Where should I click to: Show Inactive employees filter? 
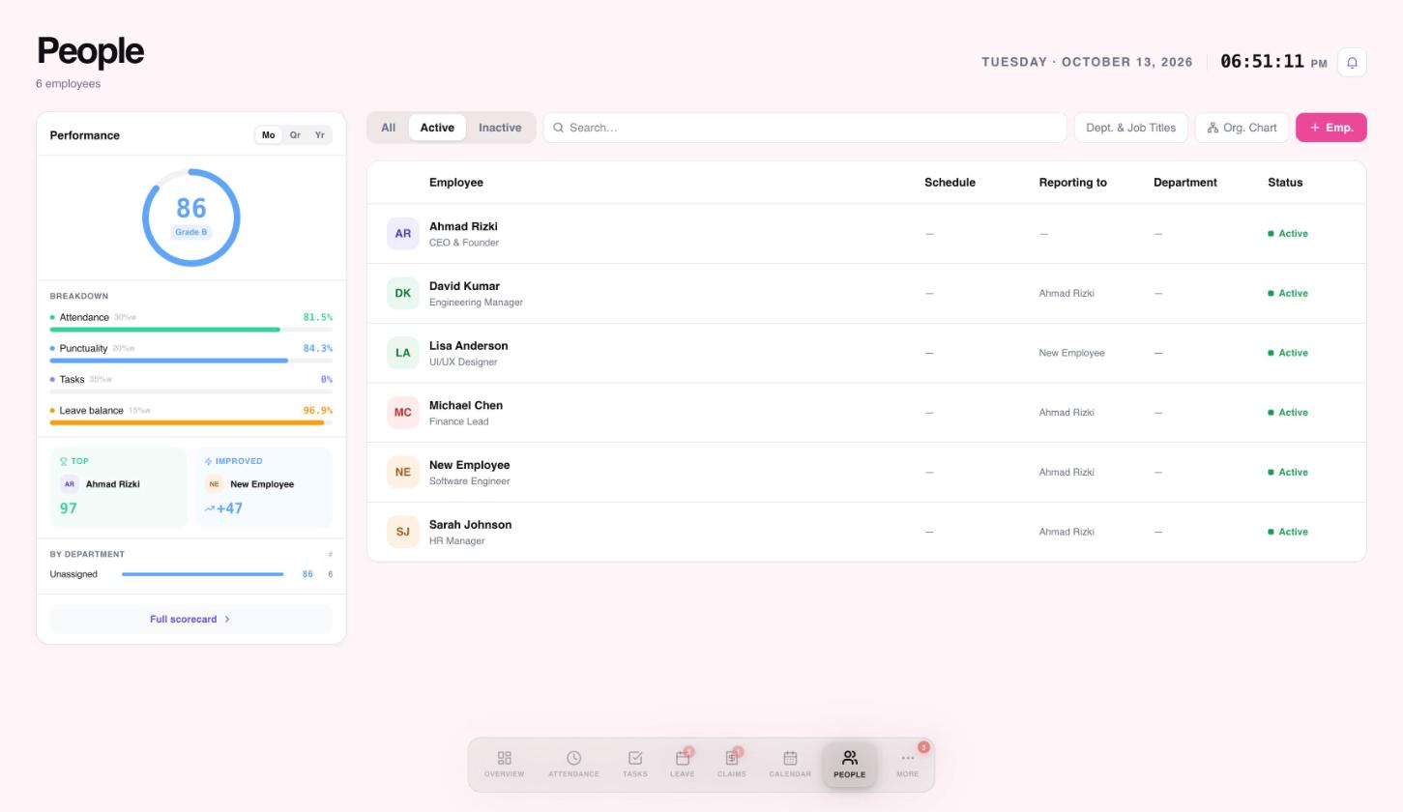[500, 128]
